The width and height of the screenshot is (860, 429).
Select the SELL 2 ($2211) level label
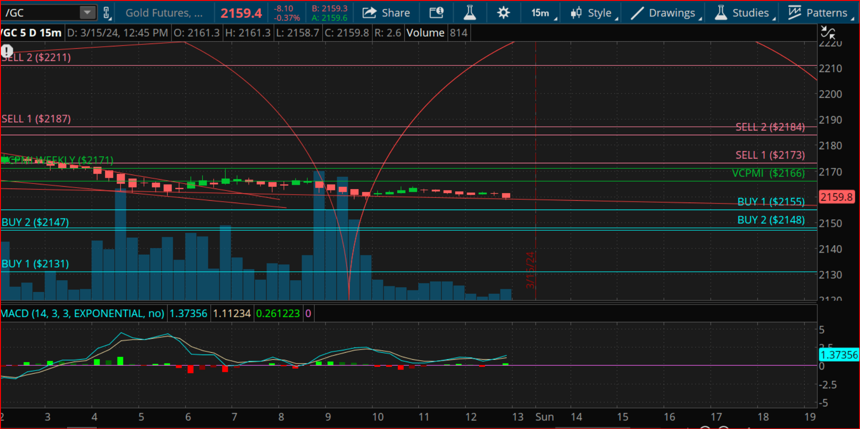(36, 58)
